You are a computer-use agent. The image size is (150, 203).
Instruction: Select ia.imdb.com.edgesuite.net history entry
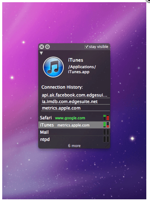click(x=75, y=101)
